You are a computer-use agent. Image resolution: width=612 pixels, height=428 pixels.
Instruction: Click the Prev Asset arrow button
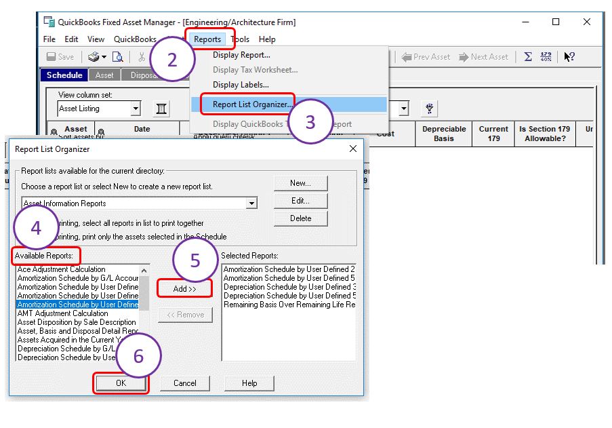pos(426,57)
